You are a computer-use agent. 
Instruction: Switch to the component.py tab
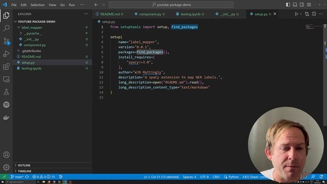[x=150, y=14]
